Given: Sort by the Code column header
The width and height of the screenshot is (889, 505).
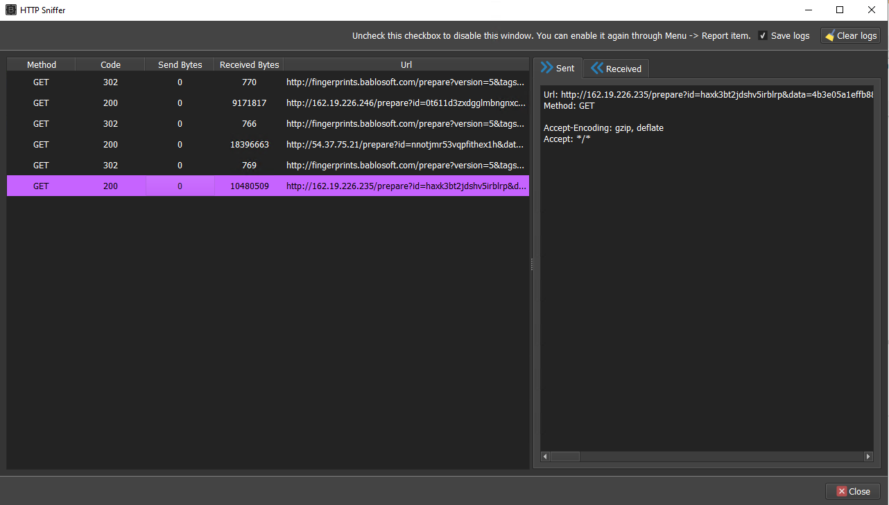Looking at the screenshot, I should point(110,64).
